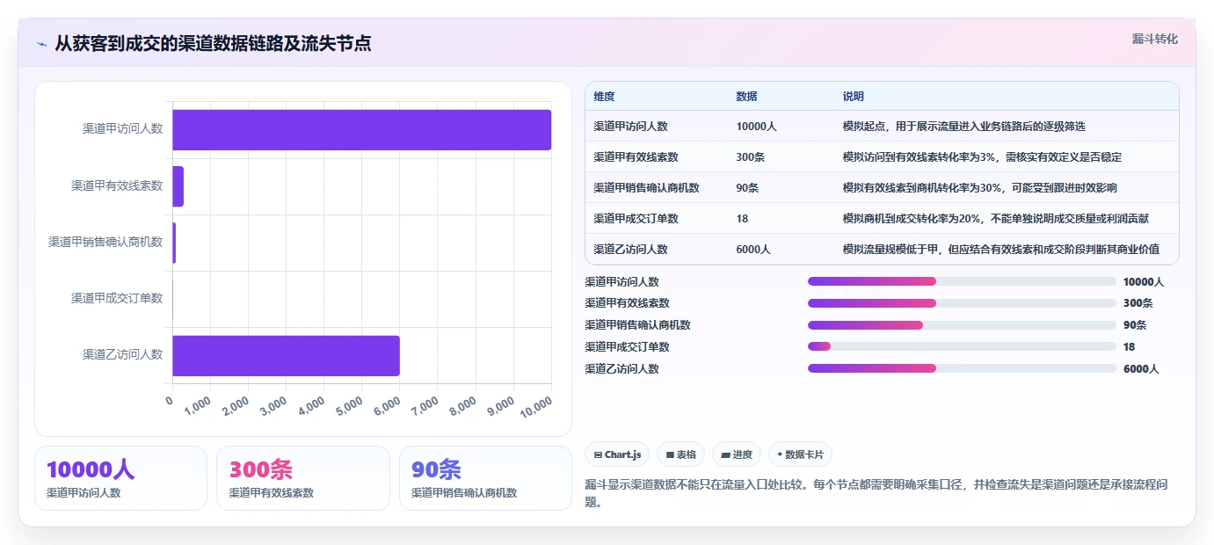
Task: Open the 10000人 data card
Action: click(x=120, y=478)
